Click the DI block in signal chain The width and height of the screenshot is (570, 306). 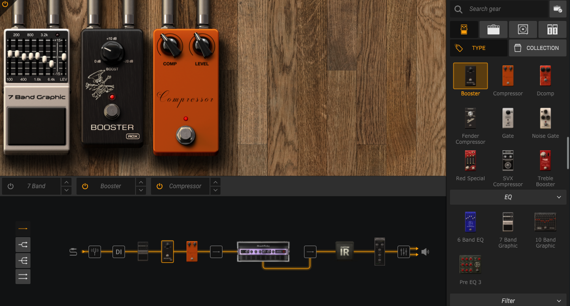tap(118, 252)
